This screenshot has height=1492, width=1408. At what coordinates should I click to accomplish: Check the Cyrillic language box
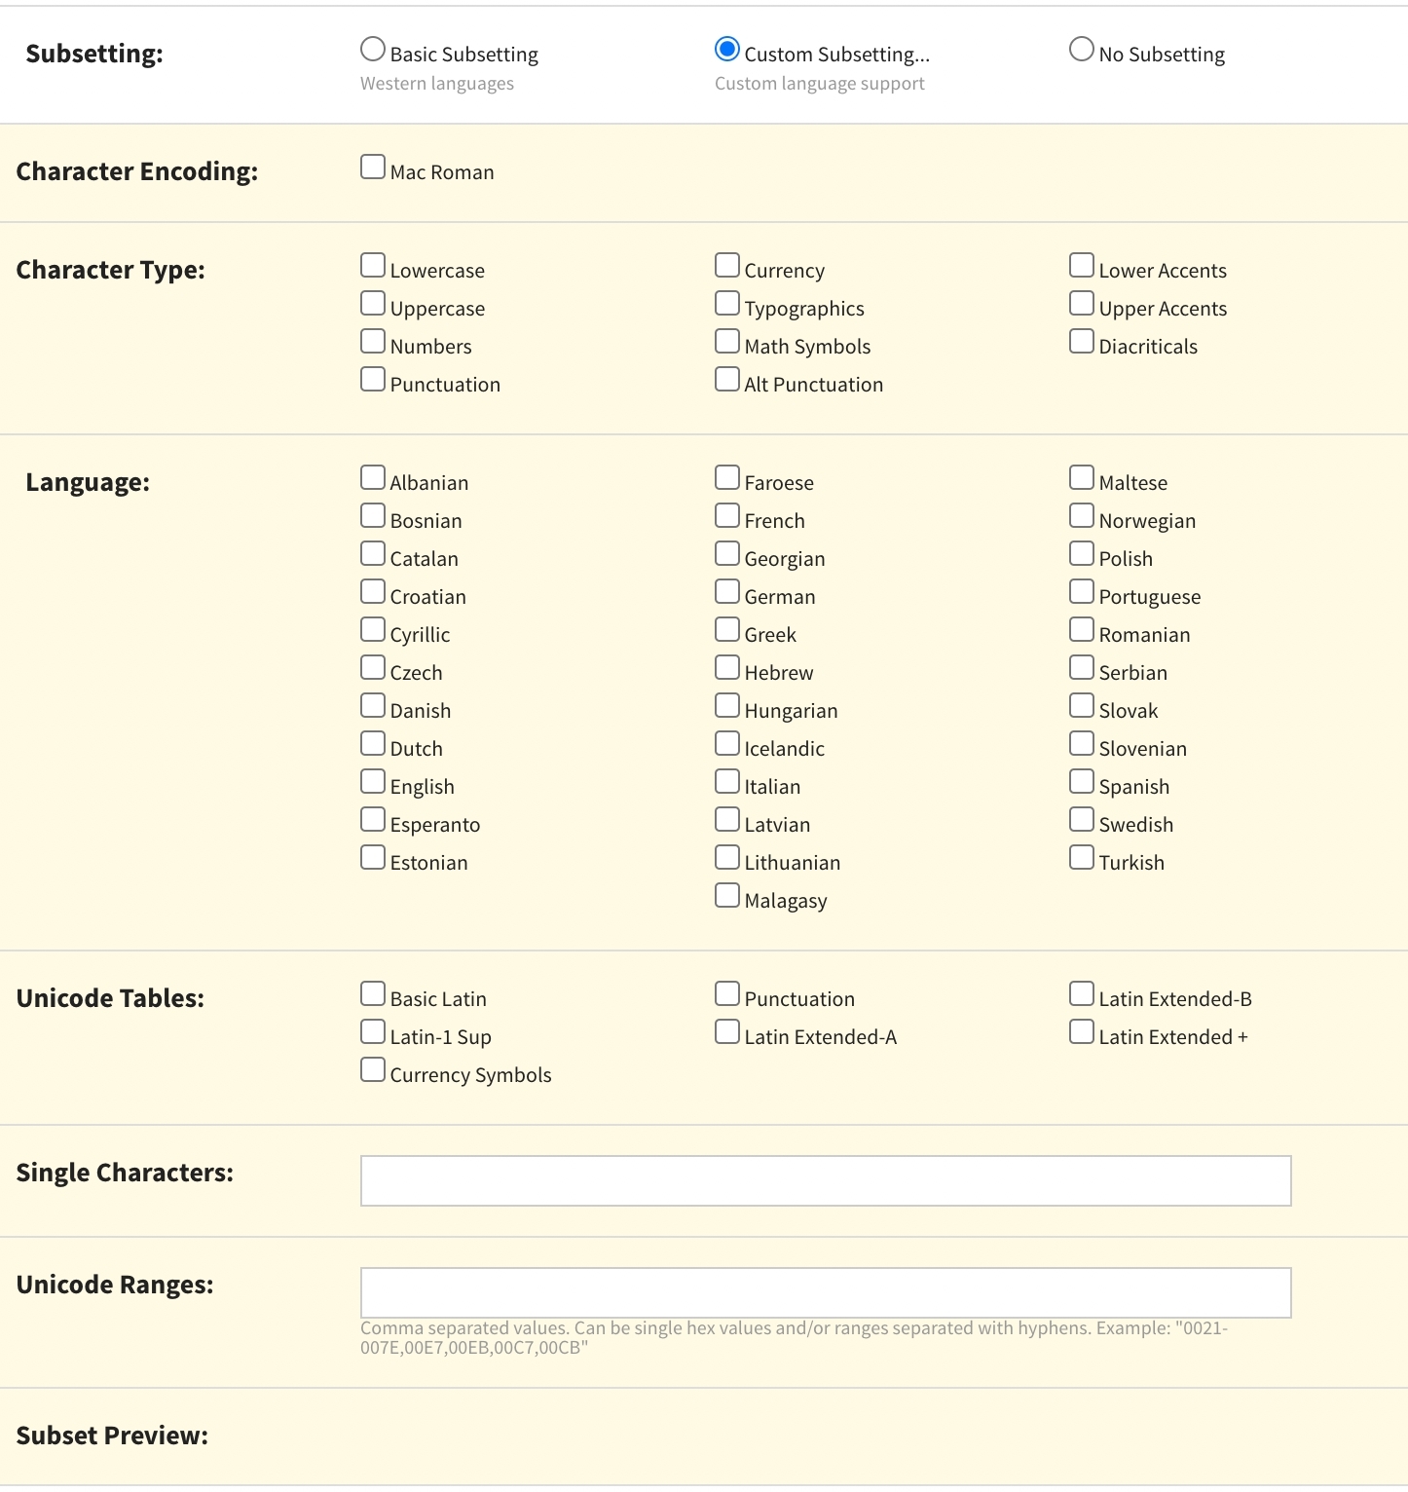point(373,630)
